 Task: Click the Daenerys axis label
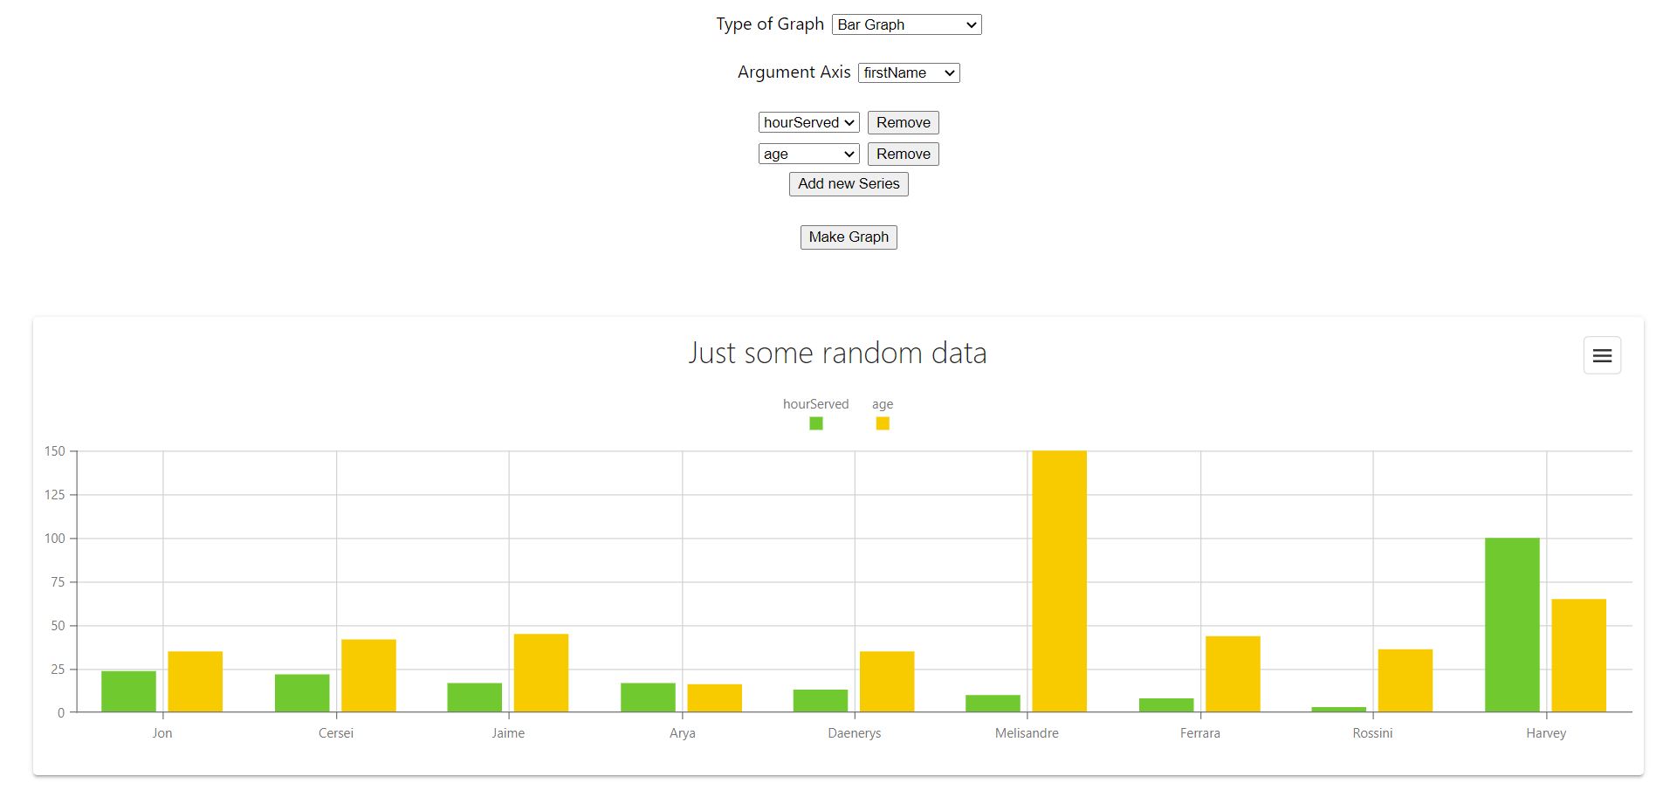click(855, 733)
